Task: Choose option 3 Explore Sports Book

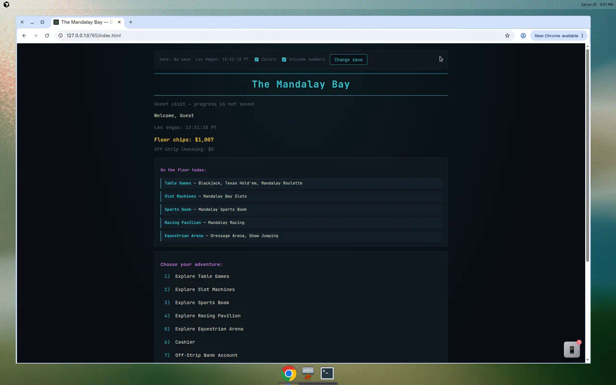Action: pos(301,303)
